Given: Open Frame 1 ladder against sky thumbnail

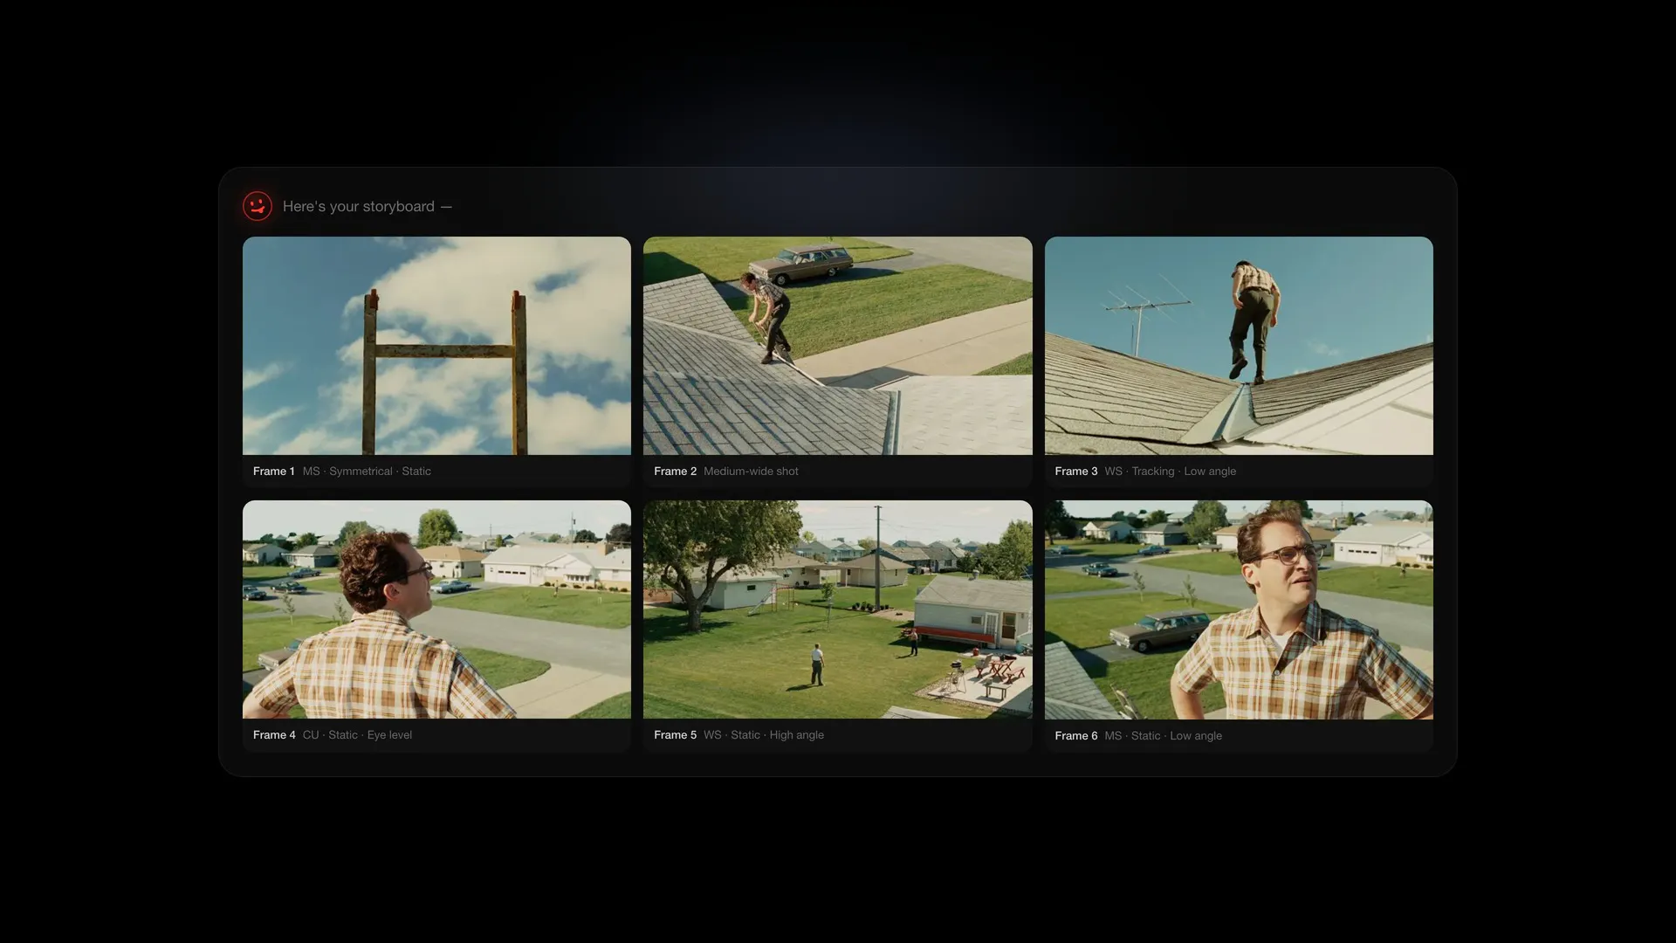Looking at the screenshot, I should point(436,346).
